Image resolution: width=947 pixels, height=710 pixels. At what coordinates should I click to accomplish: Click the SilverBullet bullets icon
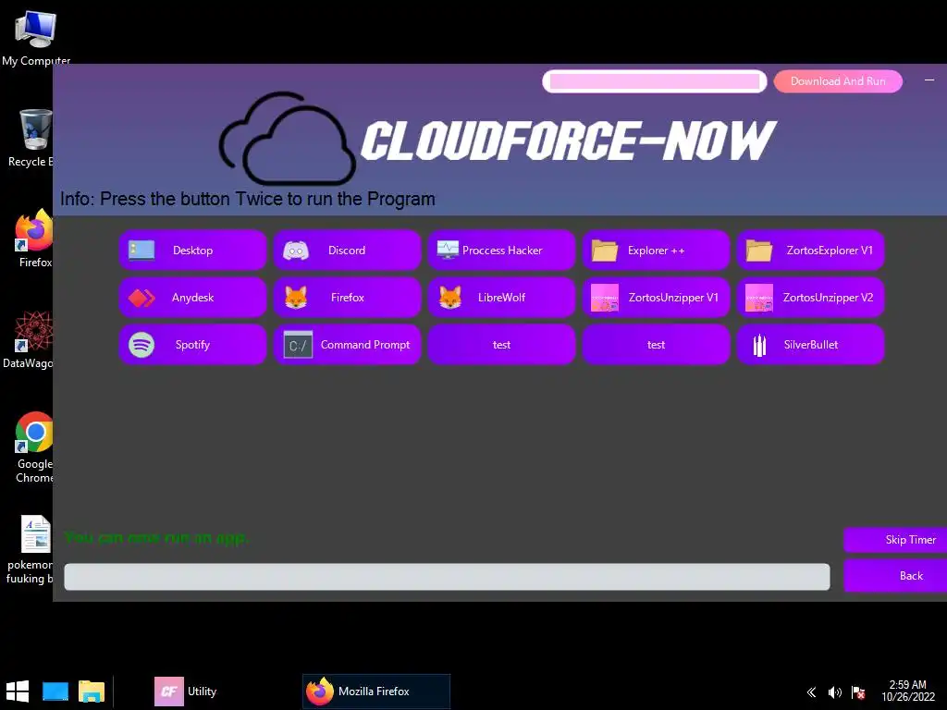pyautogui.click(x=760, y=346)
